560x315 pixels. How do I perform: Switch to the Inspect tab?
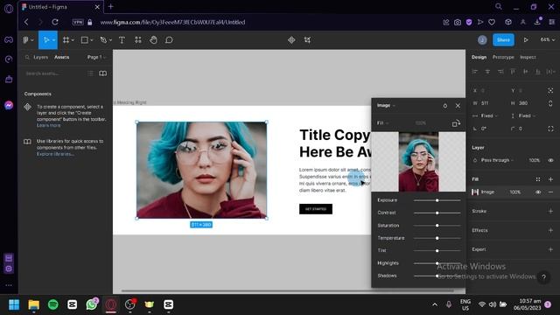click(528, 57)
